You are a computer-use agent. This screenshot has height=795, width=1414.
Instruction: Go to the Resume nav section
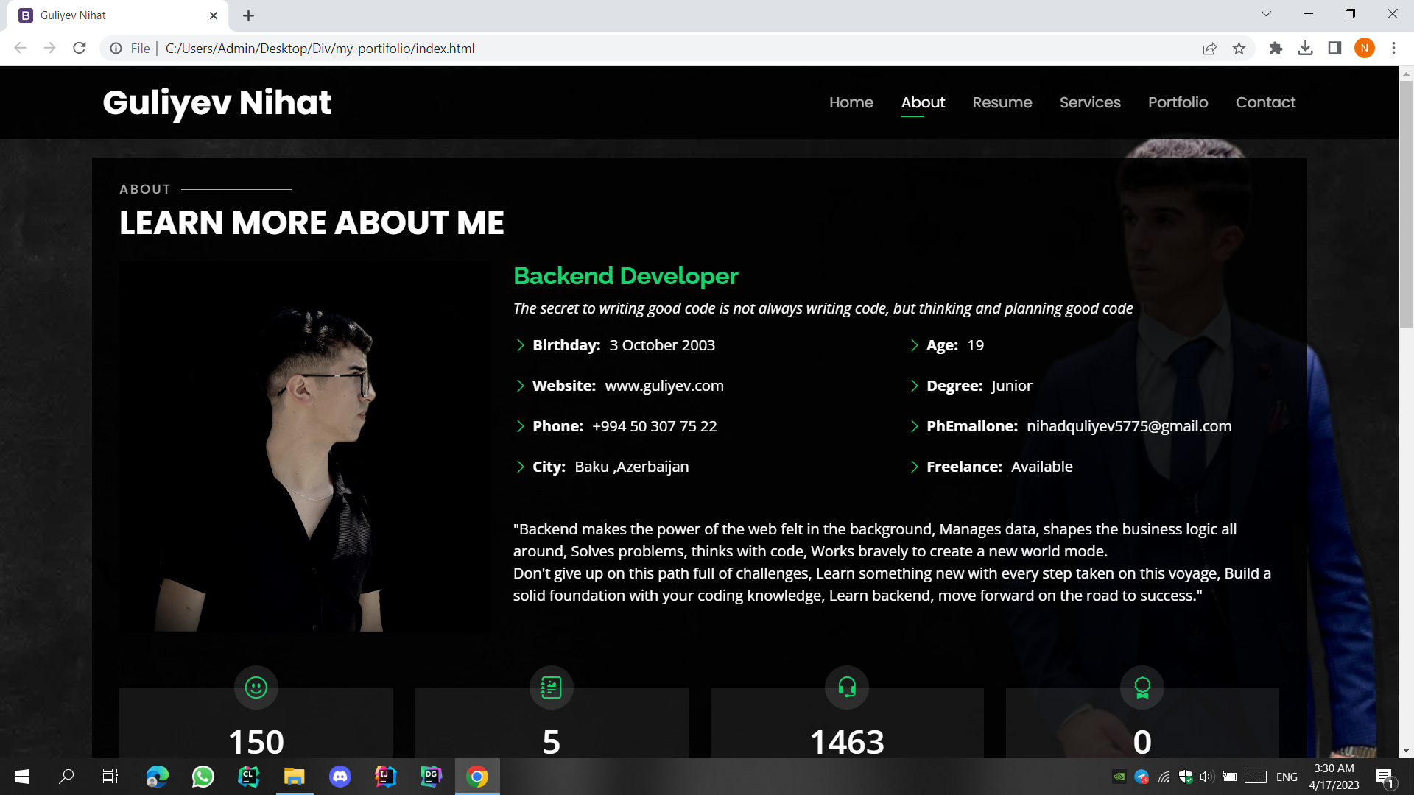(x=1002, y=102)
